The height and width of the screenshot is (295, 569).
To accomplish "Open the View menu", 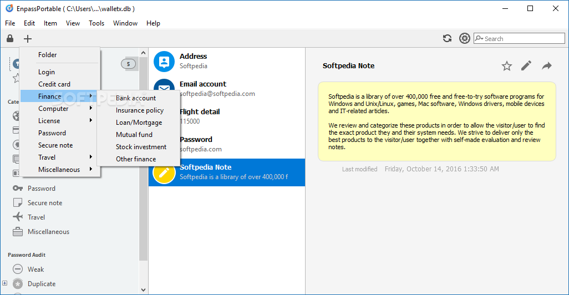I will (73, 23).
